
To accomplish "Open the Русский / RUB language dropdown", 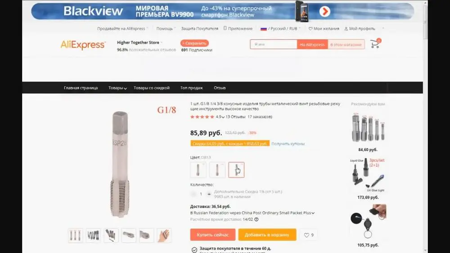I will click(x=280, y=29).
